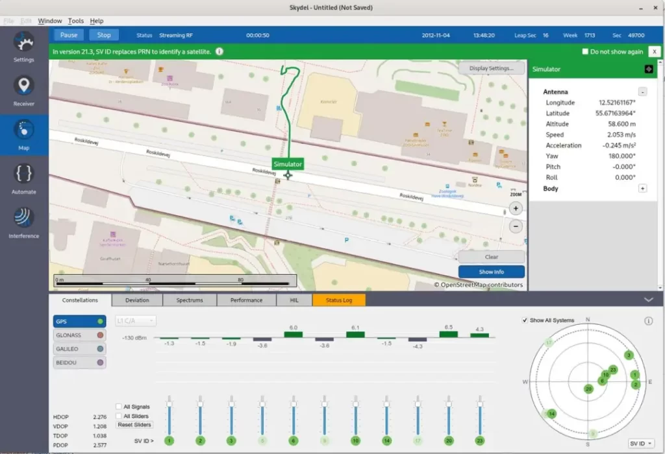Click the Pause button
Screen dimensions: 665x454
(x=69, y=35)
